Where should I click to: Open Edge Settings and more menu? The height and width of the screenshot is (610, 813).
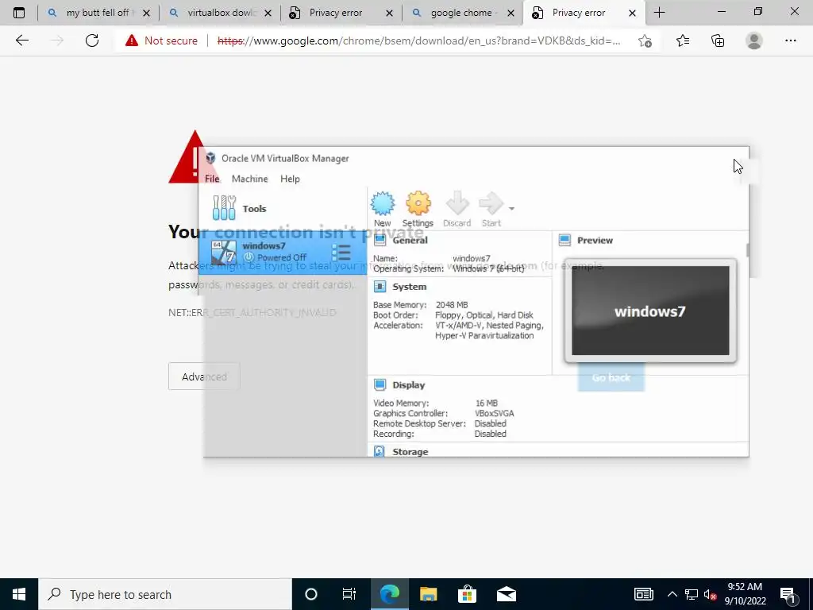point(790,41)
